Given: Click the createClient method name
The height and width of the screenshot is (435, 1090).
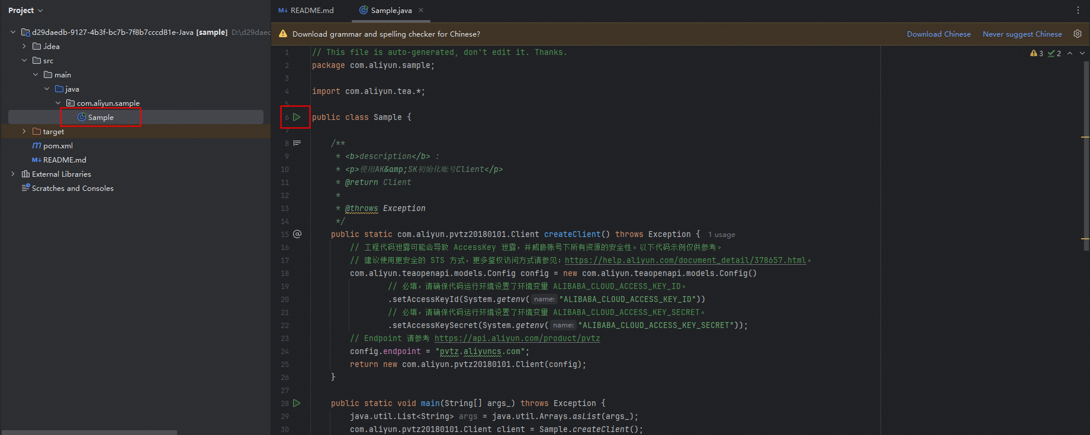Looking at the screenshot, I should (x=572, y=234).
